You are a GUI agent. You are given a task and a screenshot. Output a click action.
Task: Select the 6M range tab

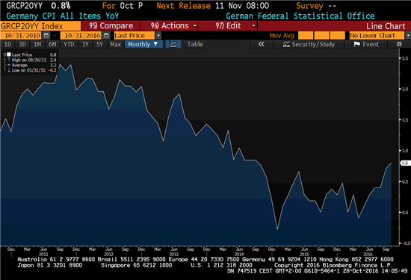[52, 44]
